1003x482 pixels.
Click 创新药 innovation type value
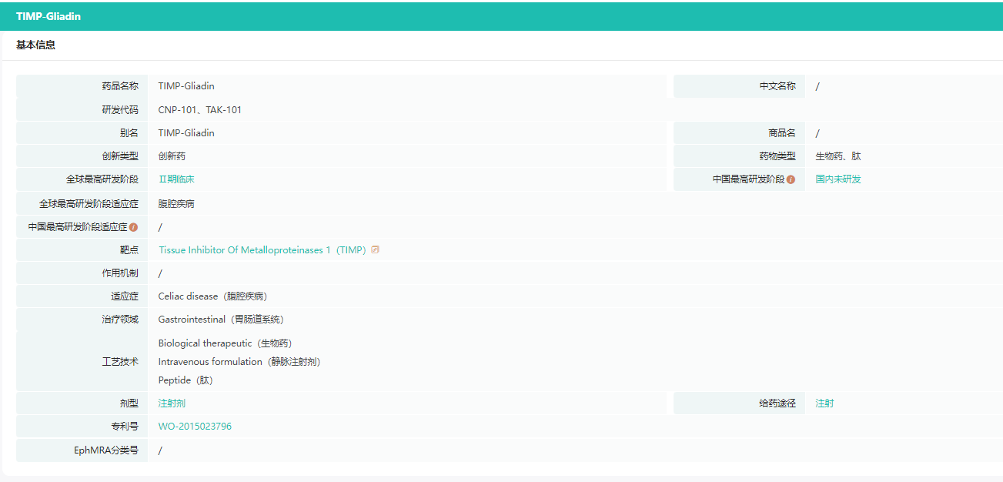click(172, 156)
